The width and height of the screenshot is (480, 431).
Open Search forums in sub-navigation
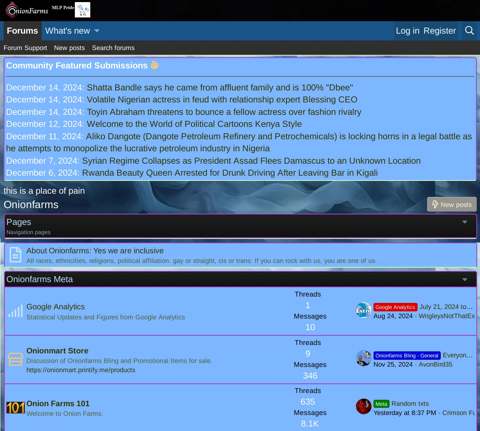(113, 48)
